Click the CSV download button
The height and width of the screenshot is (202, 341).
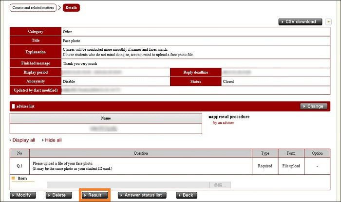click(301, 22)
